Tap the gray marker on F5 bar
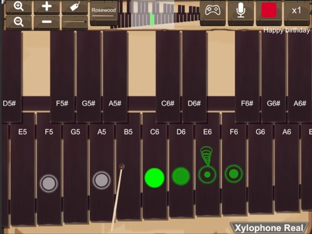This screenshot has width=312, height=234. pos(49,183)
